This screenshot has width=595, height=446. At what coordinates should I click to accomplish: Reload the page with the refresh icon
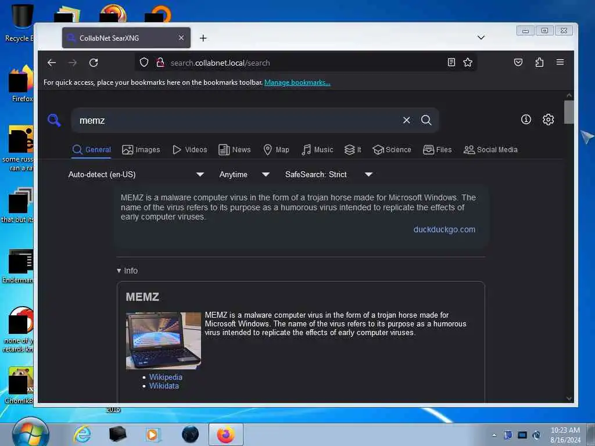(94, 63)
